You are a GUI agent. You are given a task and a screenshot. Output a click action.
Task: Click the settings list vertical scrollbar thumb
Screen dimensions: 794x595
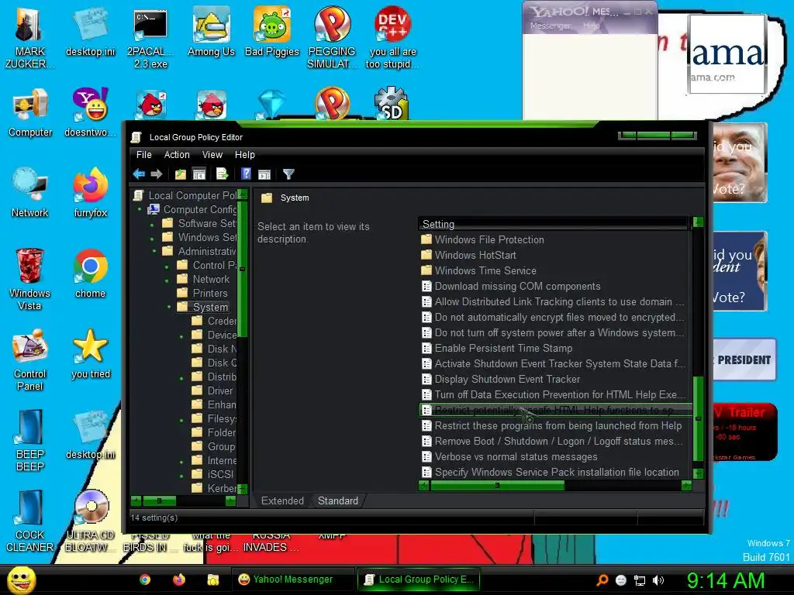pyautogui.click(x=698, y=418)
